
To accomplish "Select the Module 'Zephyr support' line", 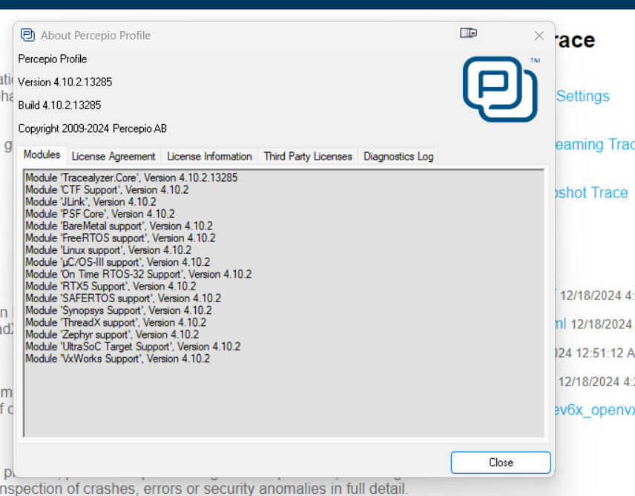I will [x=112, y=335].
